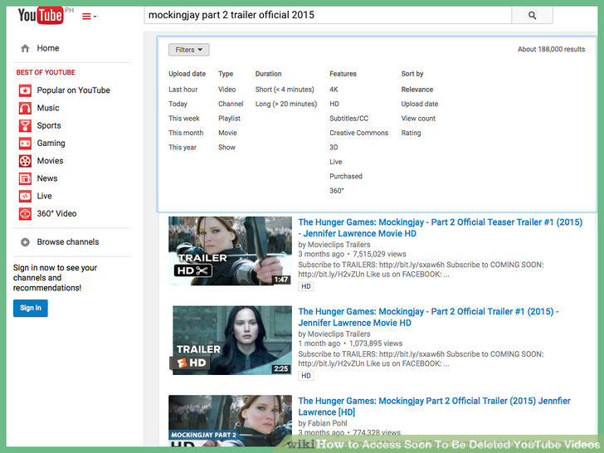Click HD badge under first result
Image resolution: width=604 pixels, height=453 pixels.
pos(306,286)
